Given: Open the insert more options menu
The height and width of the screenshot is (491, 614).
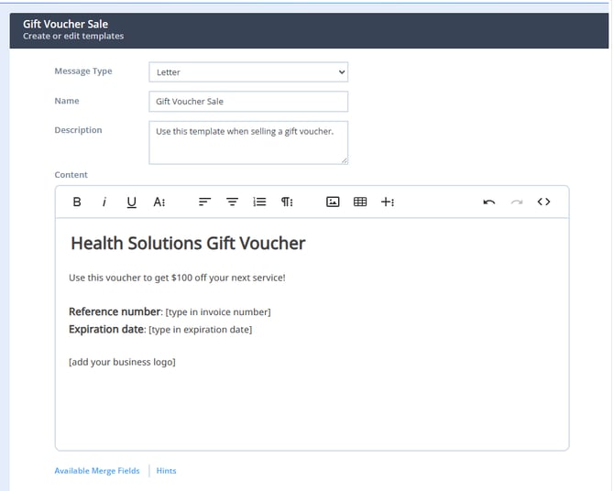Looking at the screenshot, I should 388,202.
